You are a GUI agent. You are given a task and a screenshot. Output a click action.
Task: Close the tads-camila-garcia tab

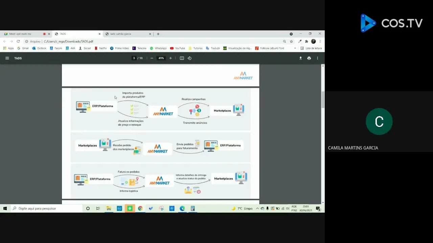point(150,34)
